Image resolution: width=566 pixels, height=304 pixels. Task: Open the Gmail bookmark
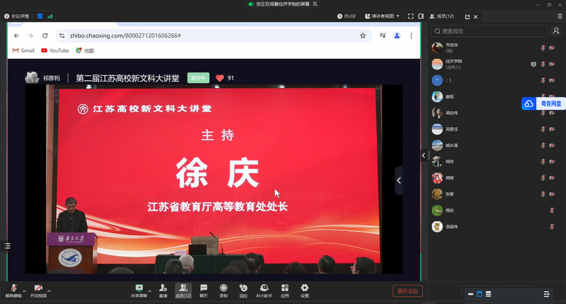tap(23, 50)
